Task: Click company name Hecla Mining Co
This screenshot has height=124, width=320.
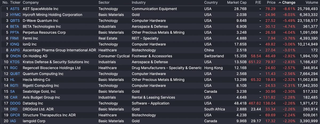Action: click(36, 80)
